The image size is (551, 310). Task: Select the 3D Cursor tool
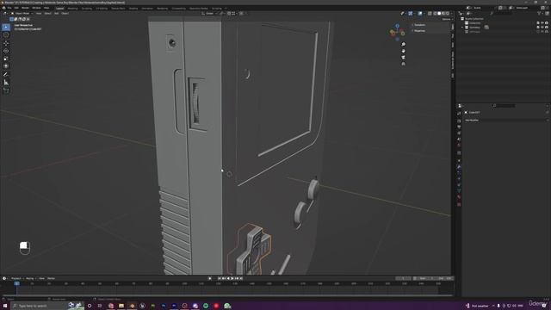(x=6, y=34)
